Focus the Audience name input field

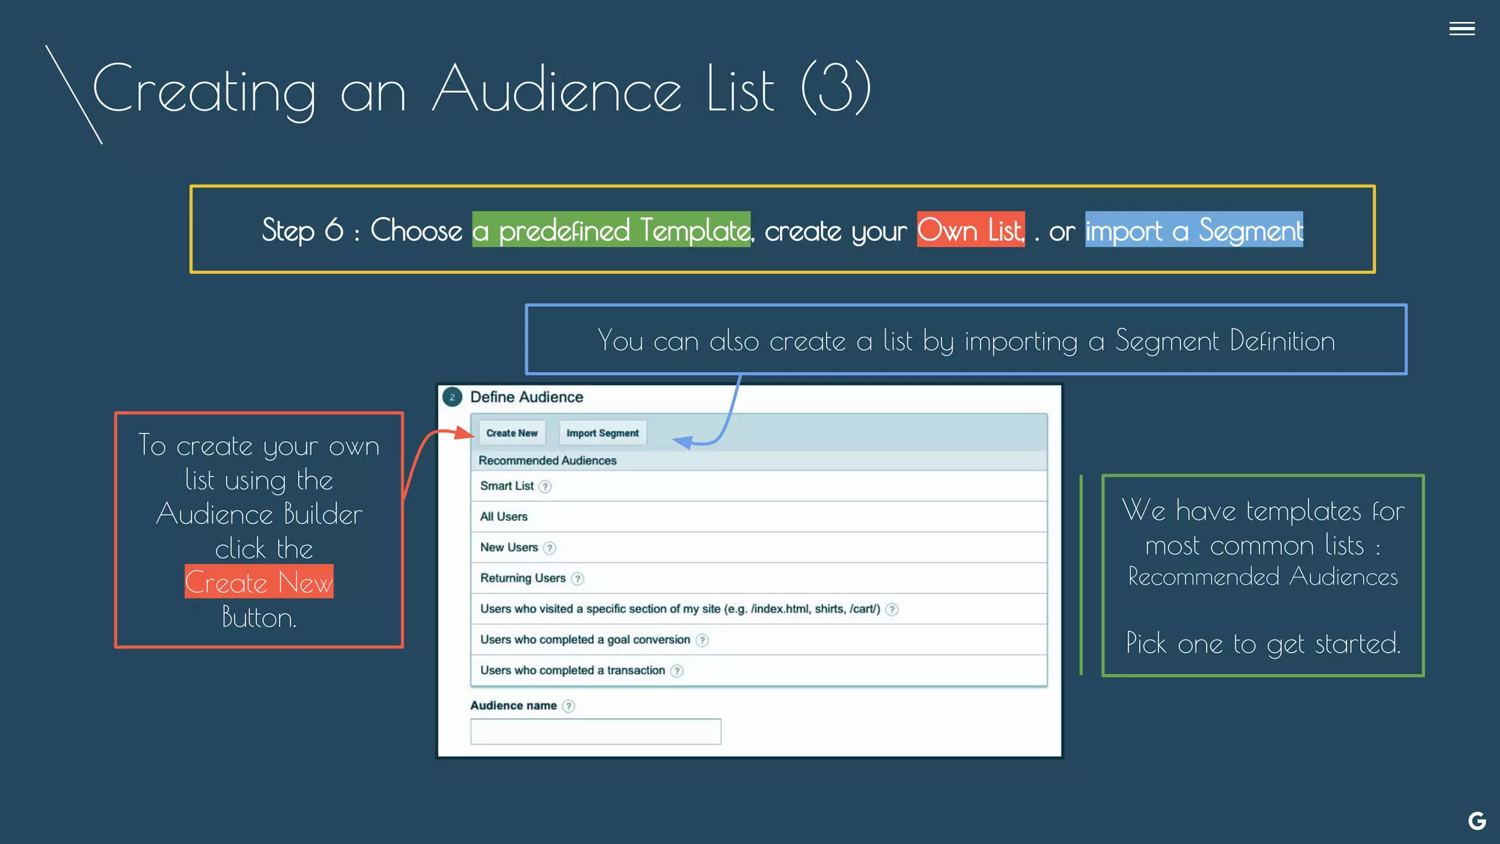[x=595, y=731]
